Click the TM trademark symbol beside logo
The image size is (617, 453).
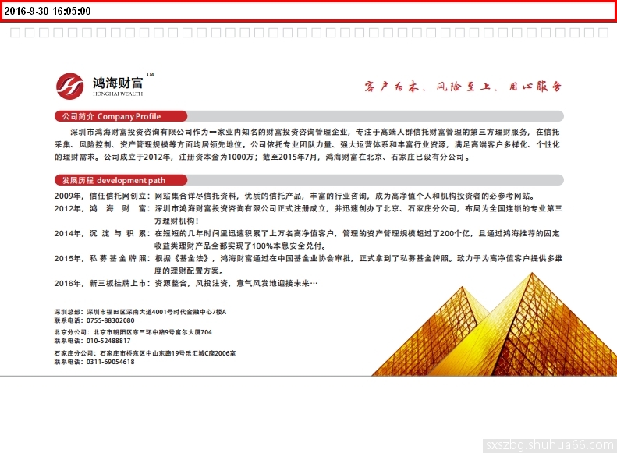coord(150,74)
